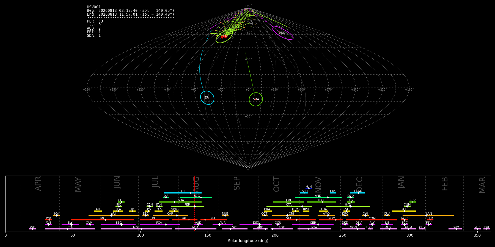Select the ETA shower activity bar
Image resolution: width=495 pixels, height=247 pixels.
[70, 229]
